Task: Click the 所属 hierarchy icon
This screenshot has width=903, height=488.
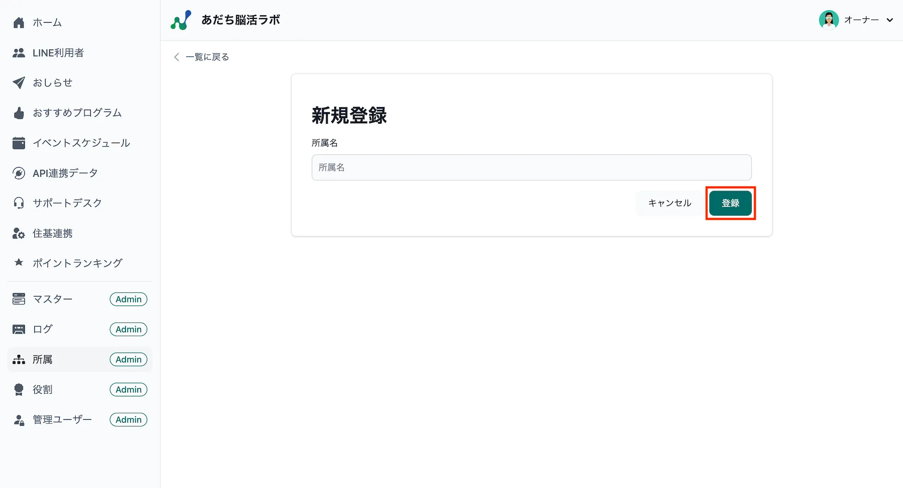Action: 19,359
